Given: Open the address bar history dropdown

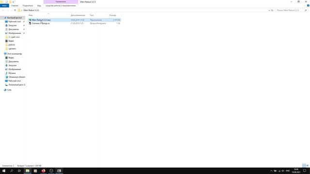Looking at the screenshot, I should [269, 10].
